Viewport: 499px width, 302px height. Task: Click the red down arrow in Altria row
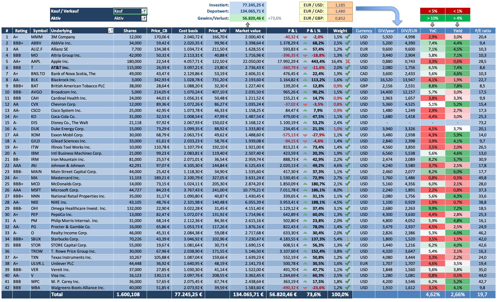pos(305,55)
